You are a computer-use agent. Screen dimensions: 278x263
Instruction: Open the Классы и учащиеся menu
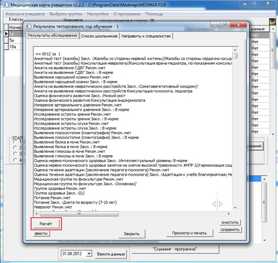[24, 14]
